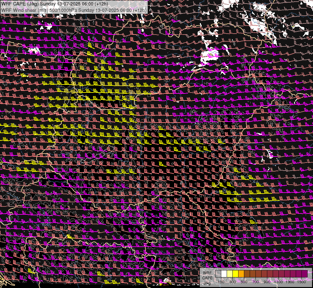Click the 300 legend value
The width and height of the screenshot is (313, 288).
tap(232, 282)
